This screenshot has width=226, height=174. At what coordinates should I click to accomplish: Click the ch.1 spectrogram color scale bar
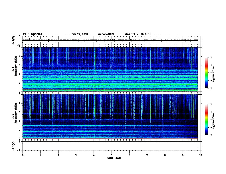tap(206, 73)
